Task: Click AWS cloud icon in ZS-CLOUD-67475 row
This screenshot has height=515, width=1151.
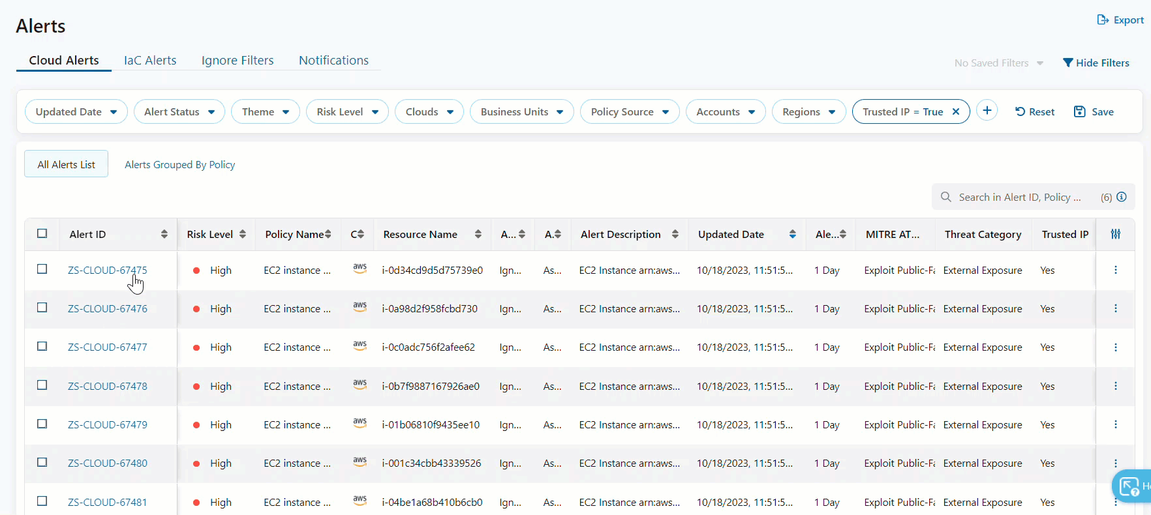Action: 360,269
